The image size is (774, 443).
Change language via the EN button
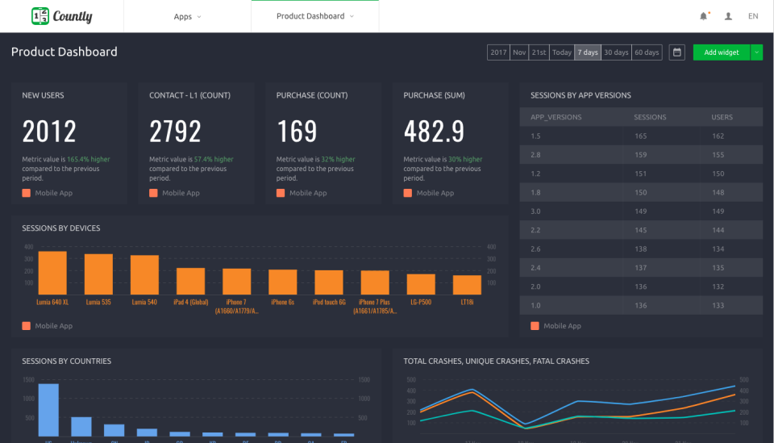click(753, 16)
